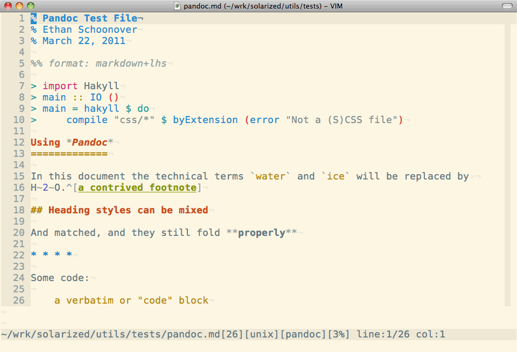Click the "byExtension" function on line 10
Image resolution: width=517 pixels, height=352 pixels.
pyautogui.click(x=205, y=120)
